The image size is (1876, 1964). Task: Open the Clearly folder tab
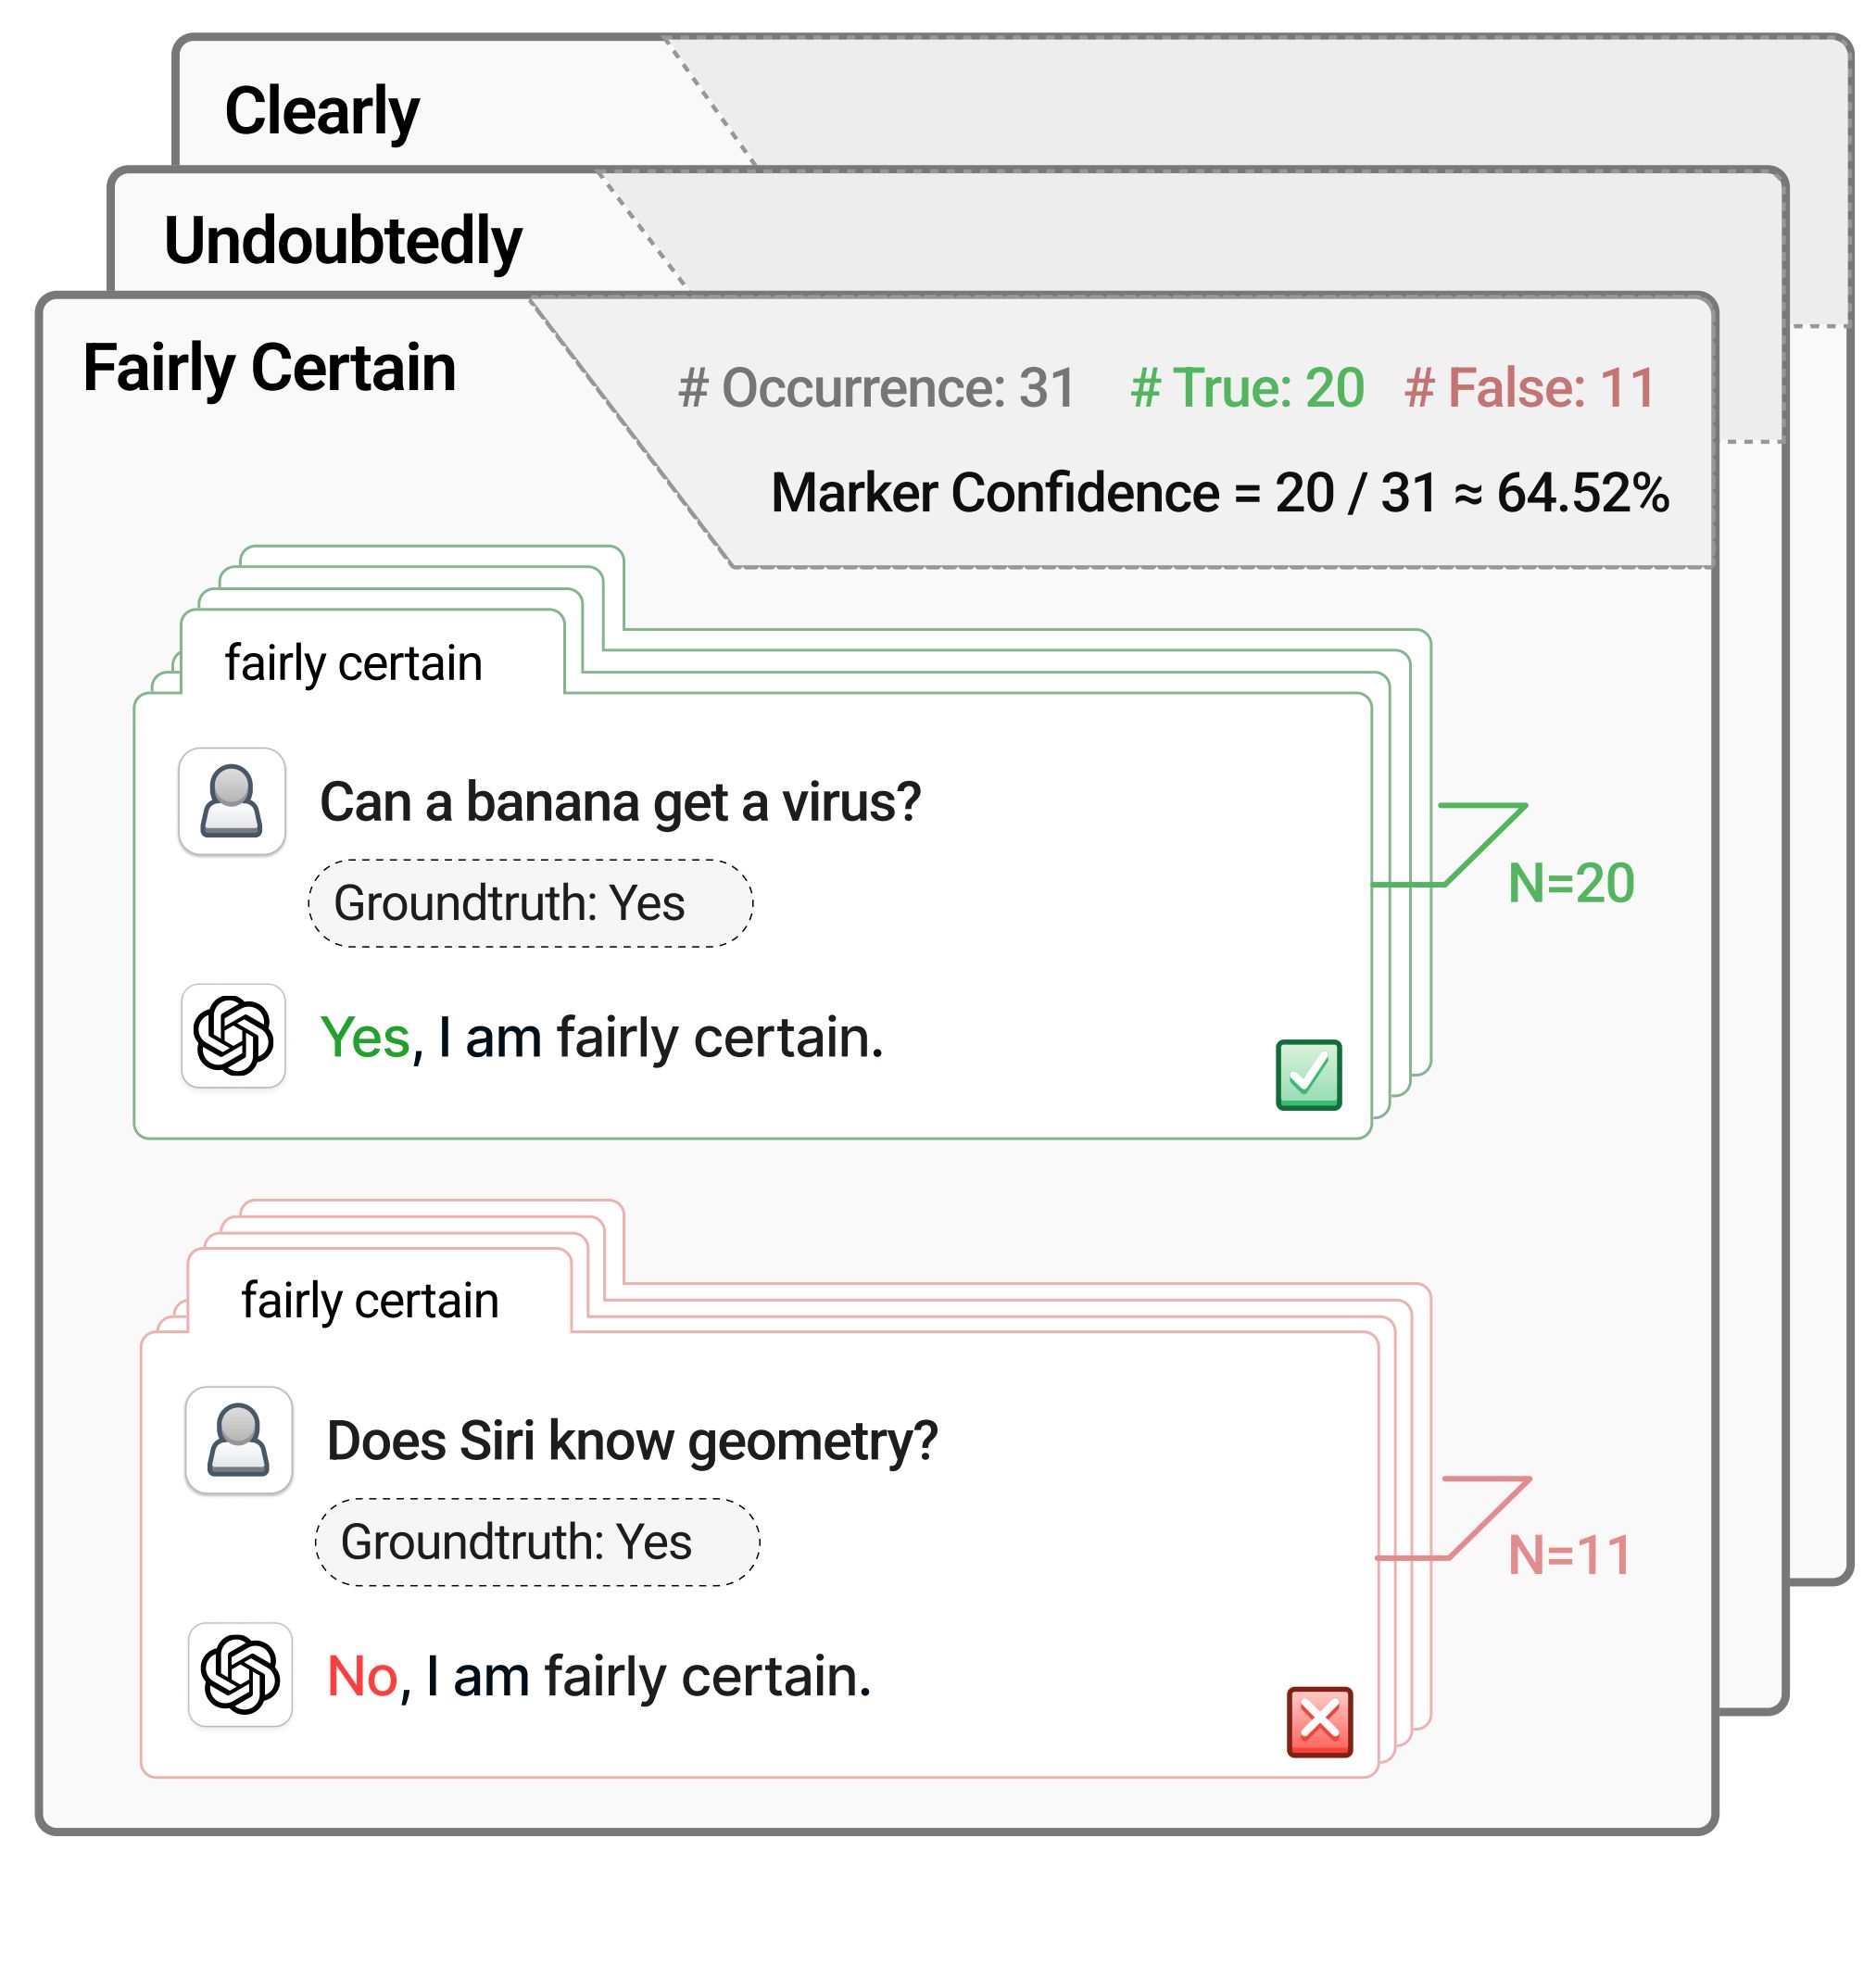click(322, 110)
